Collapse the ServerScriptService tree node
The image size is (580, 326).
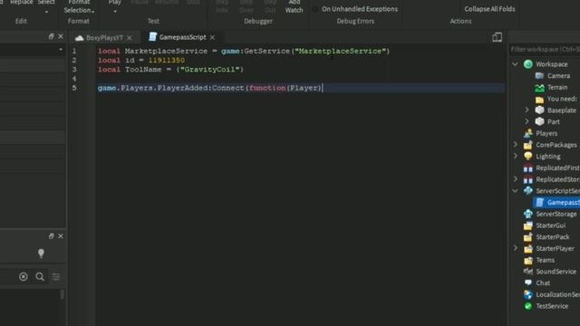tap(515, 191)
